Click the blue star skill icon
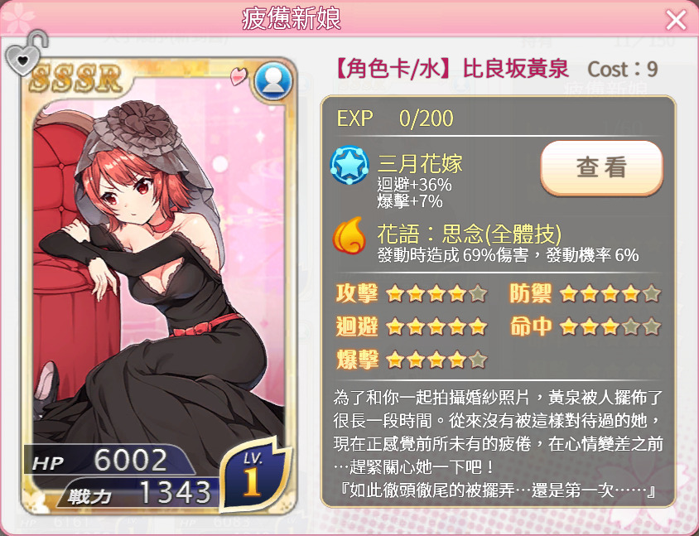 [x=349, y=166]
